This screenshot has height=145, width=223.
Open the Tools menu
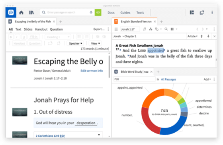[140, 13]
